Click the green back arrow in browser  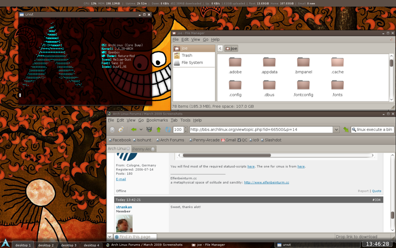tap(133, 129)
